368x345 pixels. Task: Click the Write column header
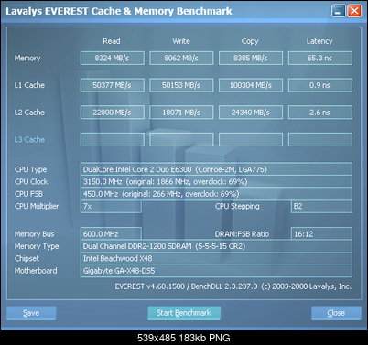pos(181,41)
